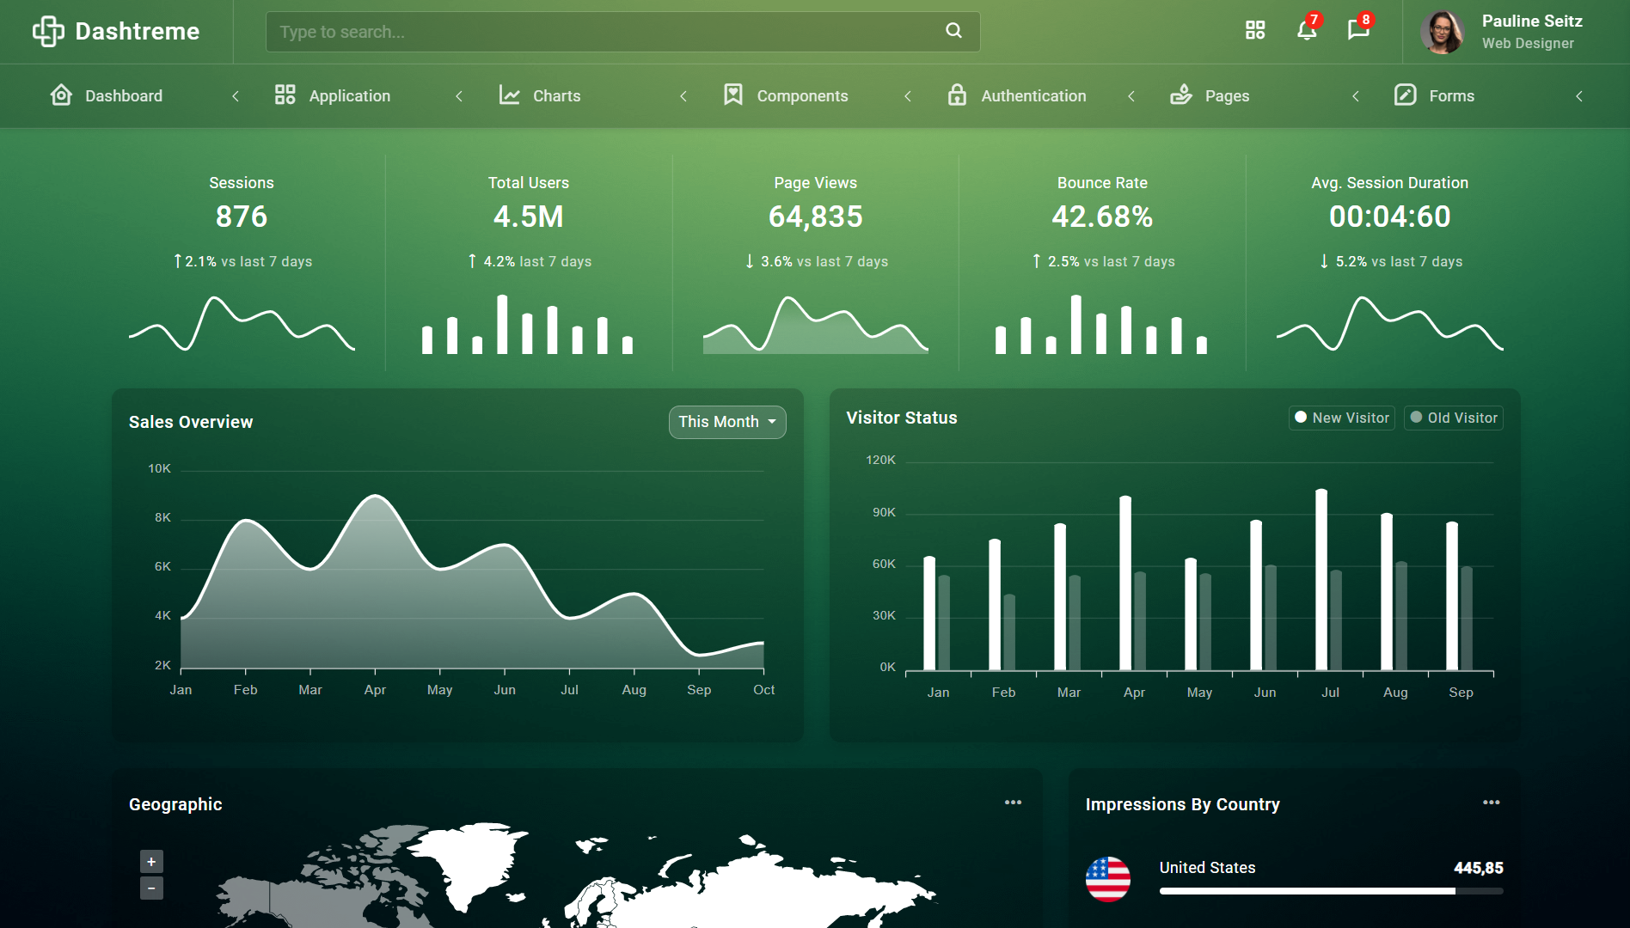Focus the Type to search field

[602, 32]
